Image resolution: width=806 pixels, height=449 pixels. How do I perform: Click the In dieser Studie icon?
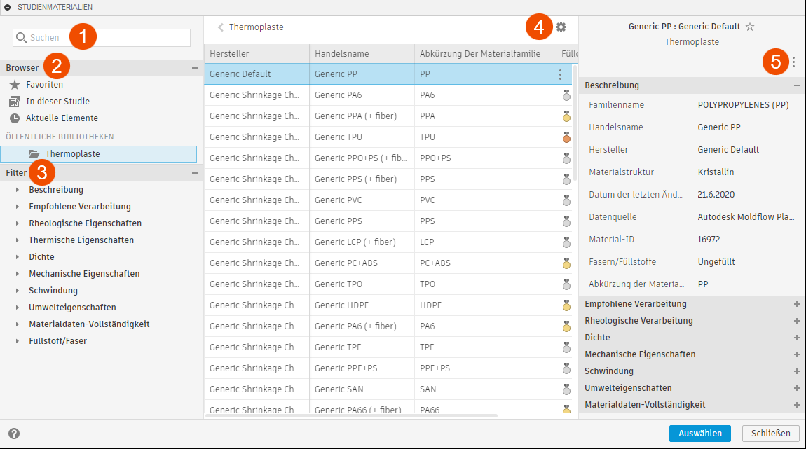15,102
